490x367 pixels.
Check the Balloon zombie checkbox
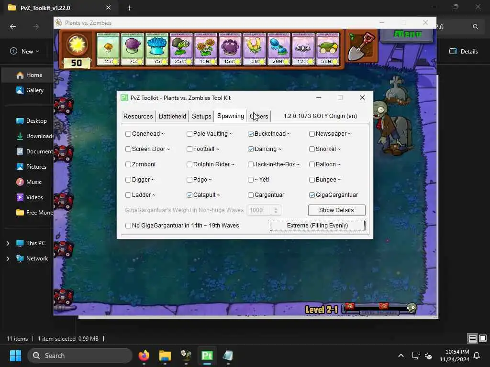tap(312, 164)
